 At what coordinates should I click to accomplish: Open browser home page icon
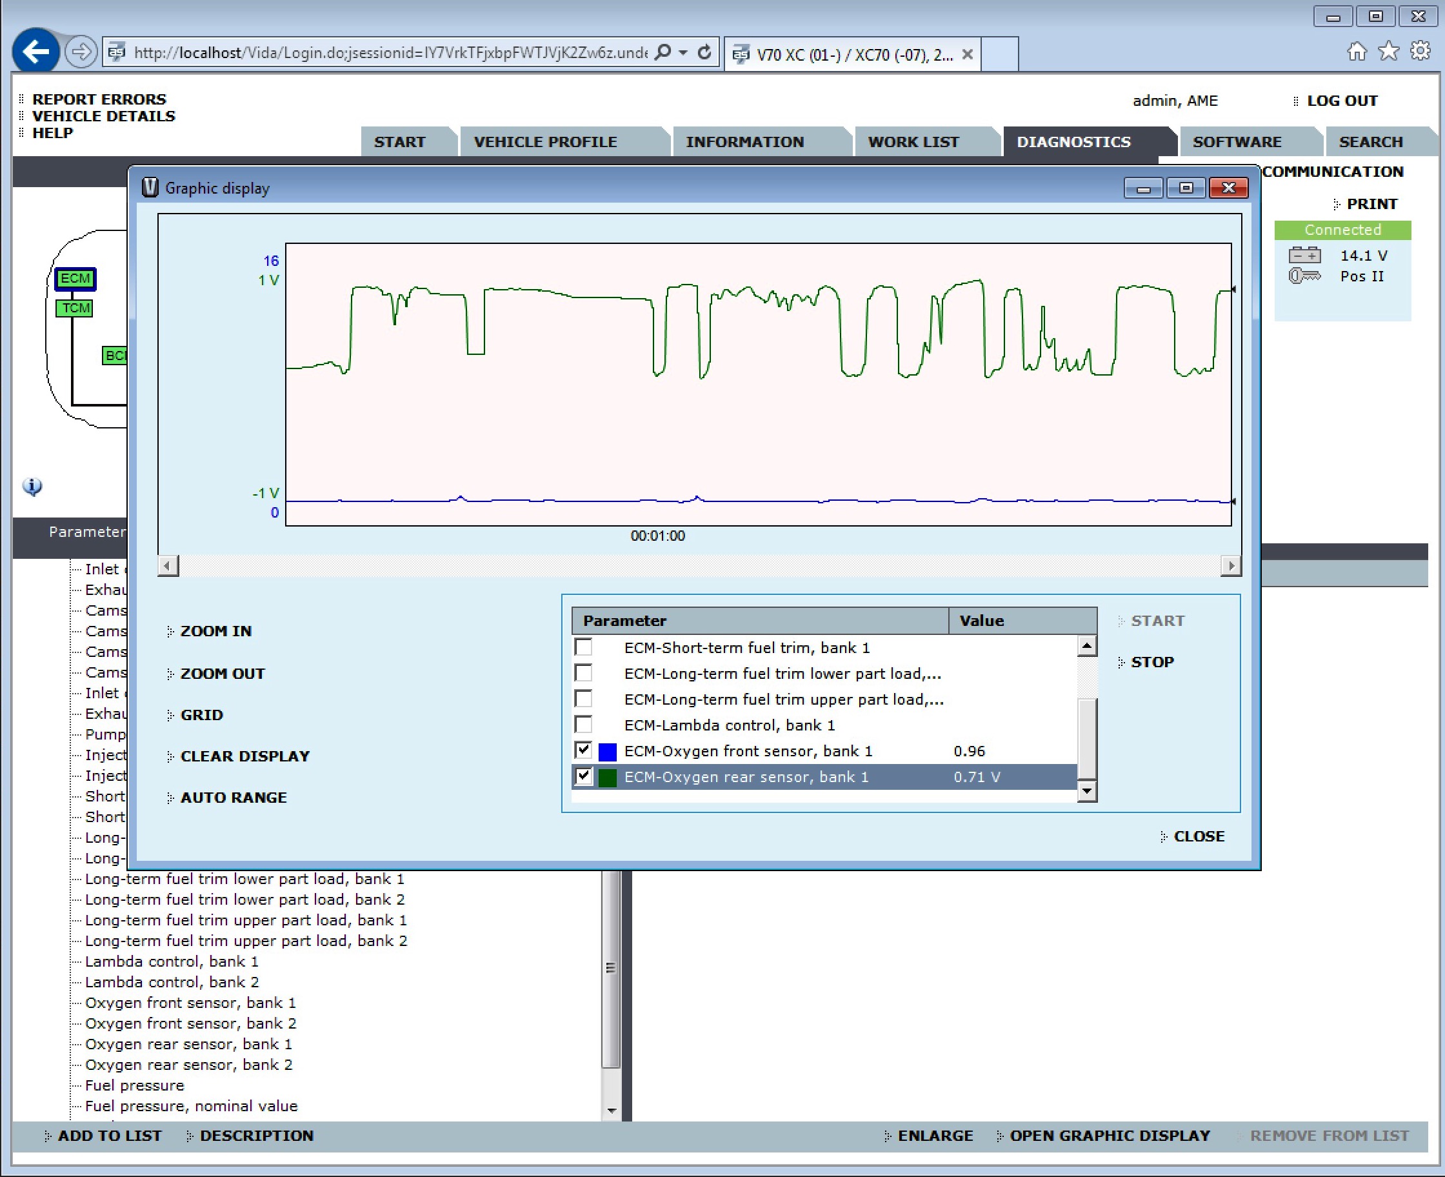pyautogui.click(x=1356, y=52)
